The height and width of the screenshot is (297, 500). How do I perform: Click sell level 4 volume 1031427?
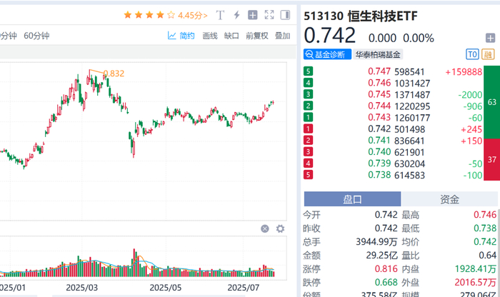point(412,84)
